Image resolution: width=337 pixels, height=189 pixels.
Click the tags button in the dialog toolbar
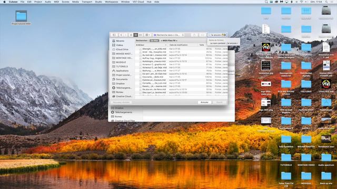pyautogui.click(x=202, y=35)
